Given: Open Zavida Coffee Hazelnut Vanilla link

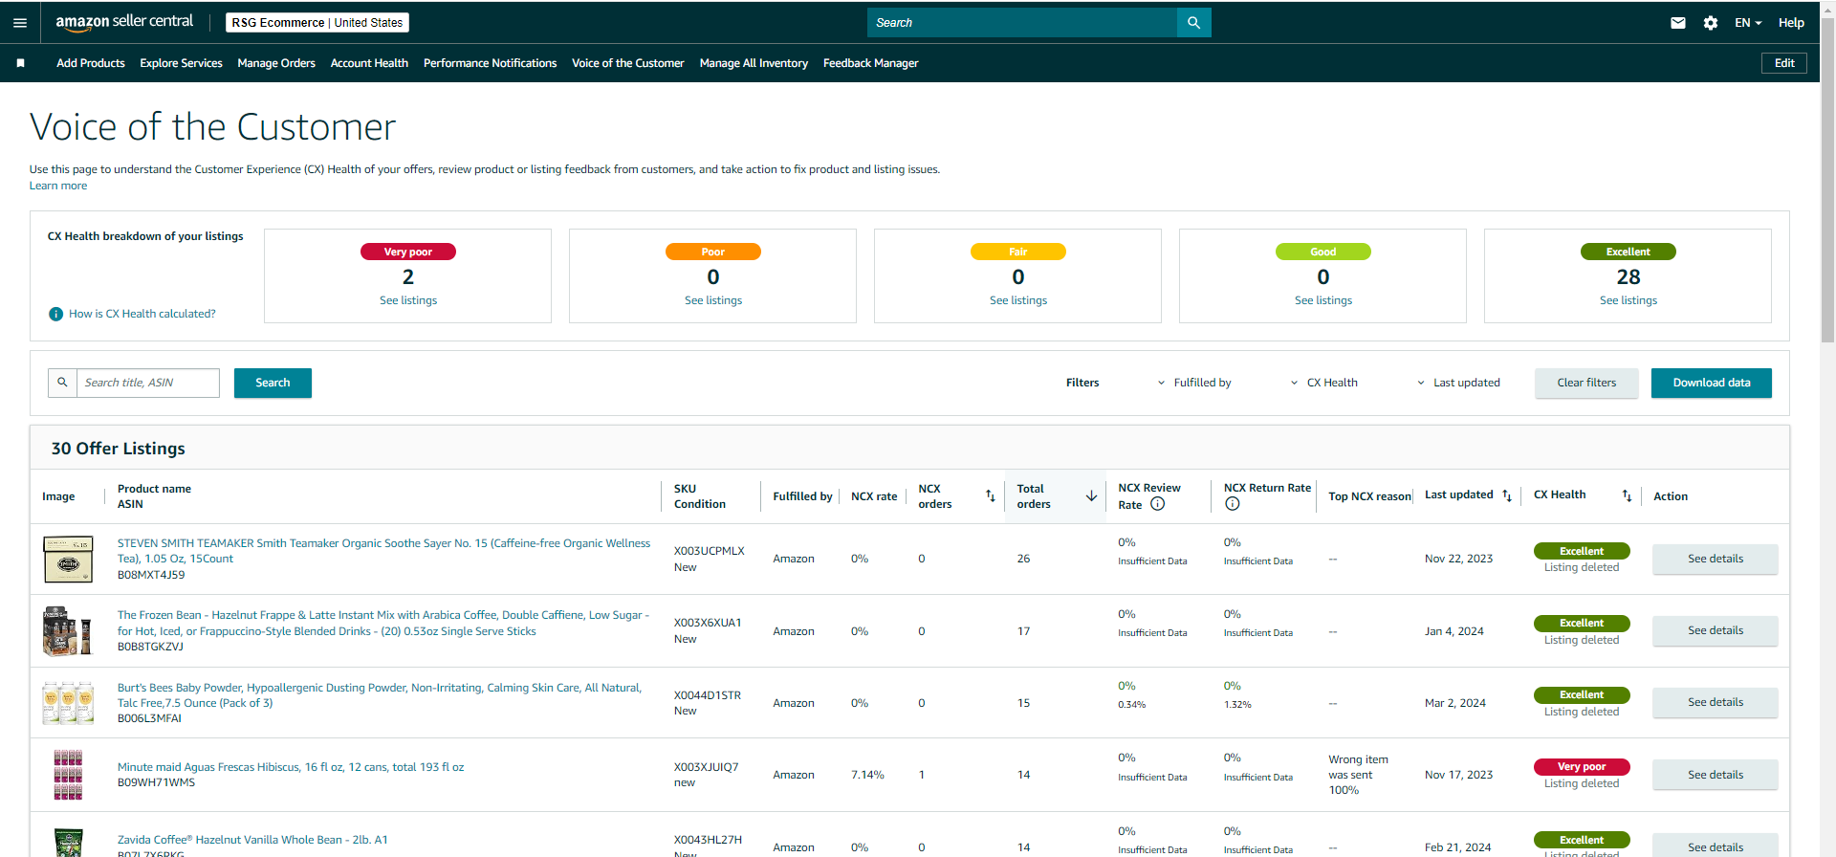Looking at the screenshot, I should (x=252, y=840).
